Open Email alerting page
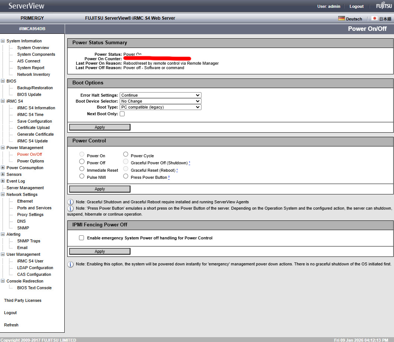This screenshot has width=394, height=342. (22, 248)
